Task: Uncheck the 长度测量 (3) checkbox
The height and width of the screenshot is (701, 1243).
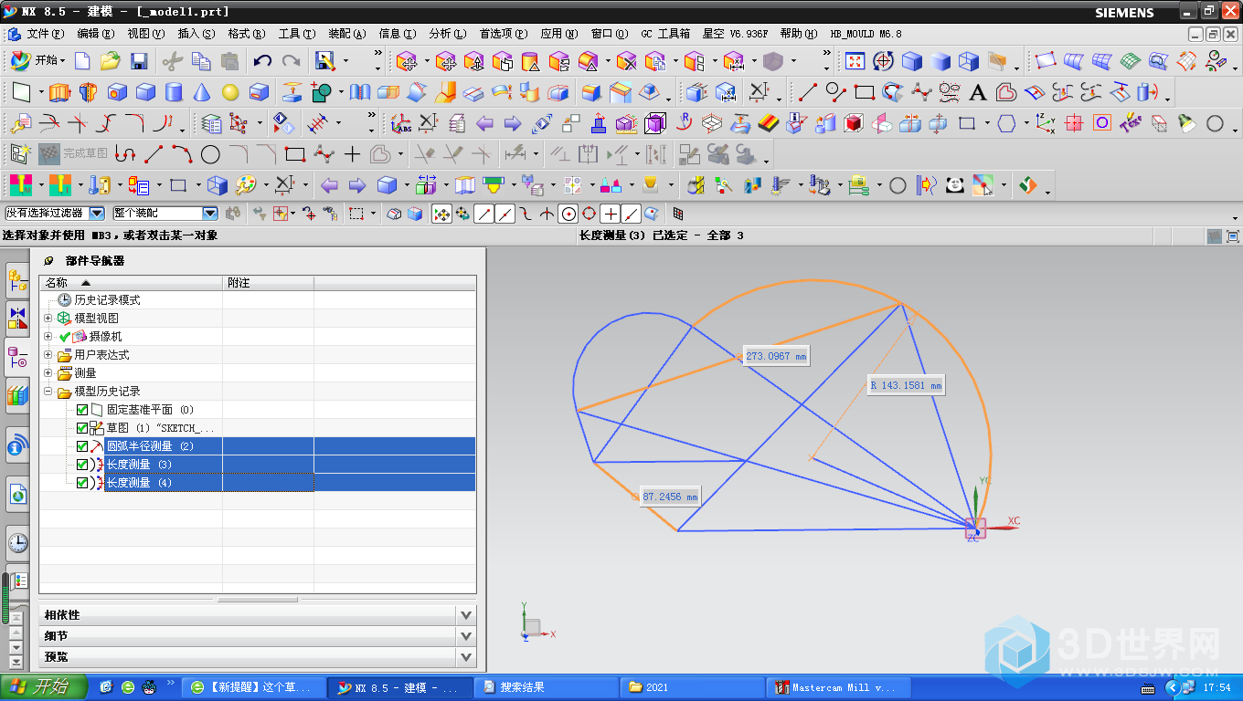Action: coord(82,465)
